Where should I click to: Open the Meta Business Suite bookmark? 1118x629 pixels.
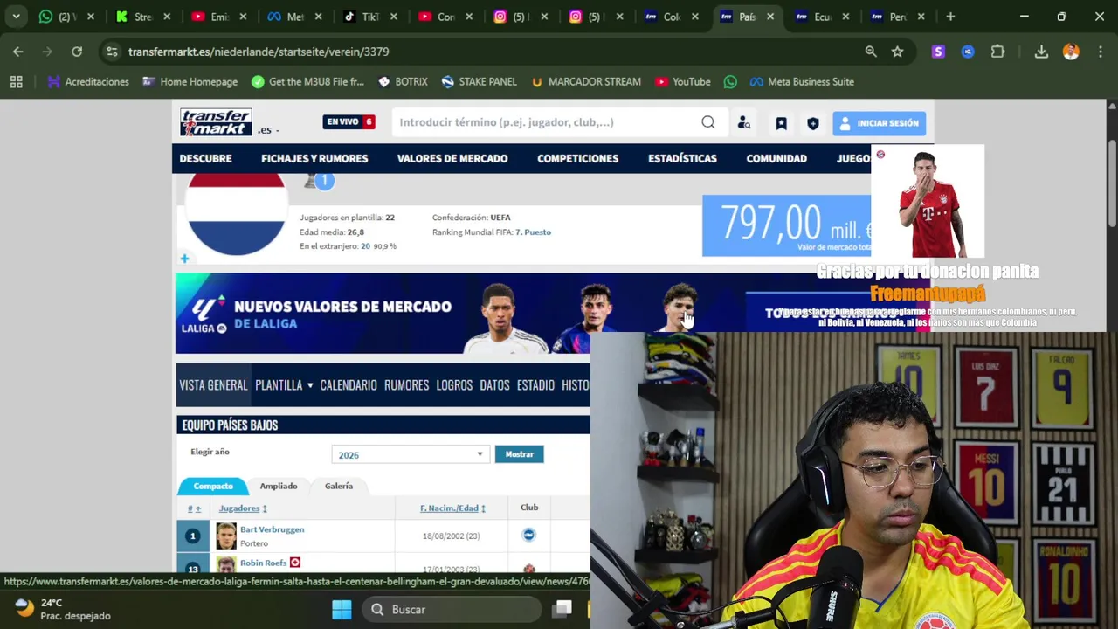tap(802, 81)
